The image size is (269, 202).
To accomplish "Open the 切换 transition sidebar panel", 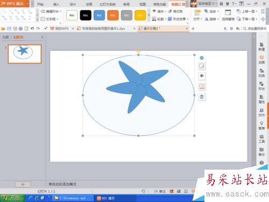I will tap(261, 73).
